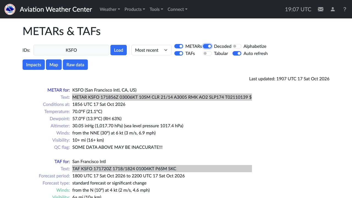352x198 pixels.
Task: Expand the Weather menu
Action: [x=110, y=9]
